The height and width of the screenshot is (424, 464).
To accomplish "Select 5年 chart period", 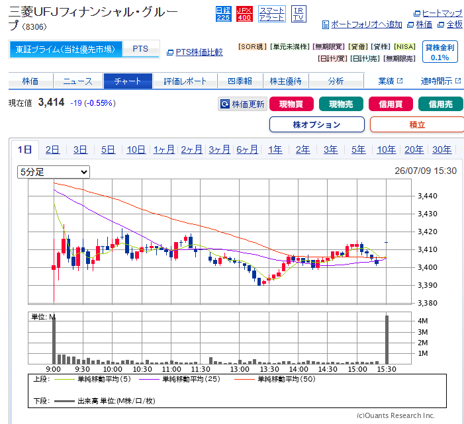I will pos(359,149).
